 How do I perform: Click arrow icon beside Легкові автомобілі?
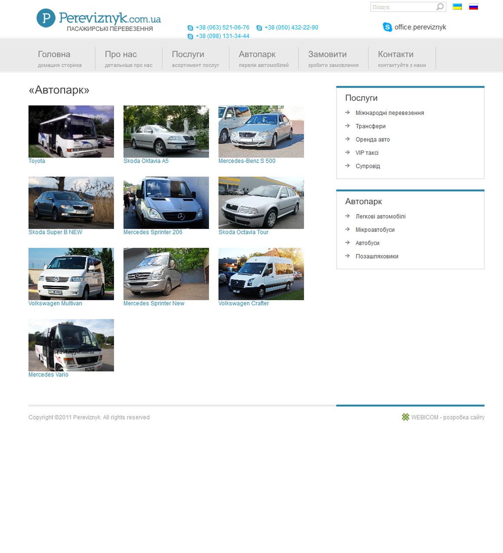347,216
